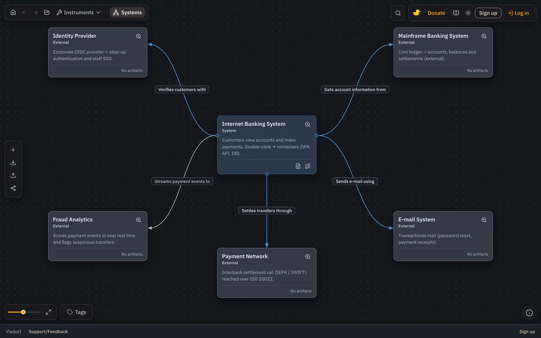Click the Log in button
The height and width of the screenshot is (338, 541).
(x=518, y=13)
